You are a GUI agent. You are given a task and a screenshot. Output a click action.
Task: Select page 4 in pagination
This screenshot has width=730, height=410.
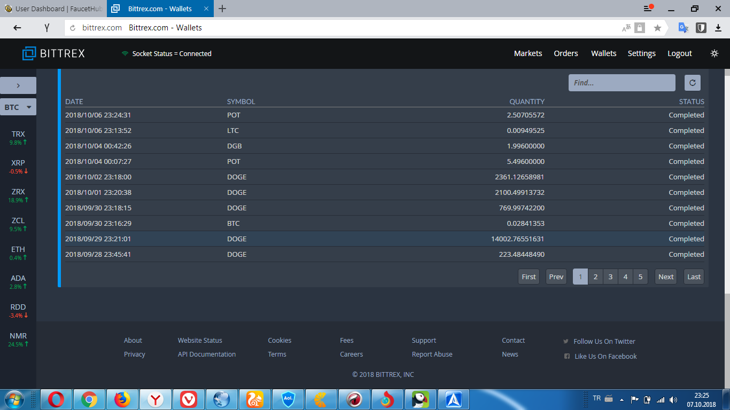[625, 277]
